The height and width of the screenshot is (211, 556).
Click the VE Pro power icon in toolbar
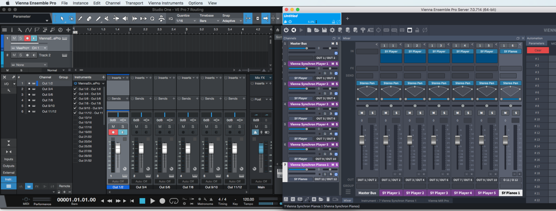point(286,30)
